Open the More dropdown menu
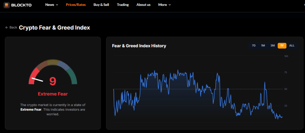The height and width of the screenshot is (133, 305). 164,5
